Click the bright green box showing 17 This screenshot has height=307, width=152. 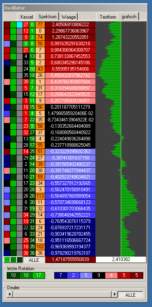[x=39, y=275]
